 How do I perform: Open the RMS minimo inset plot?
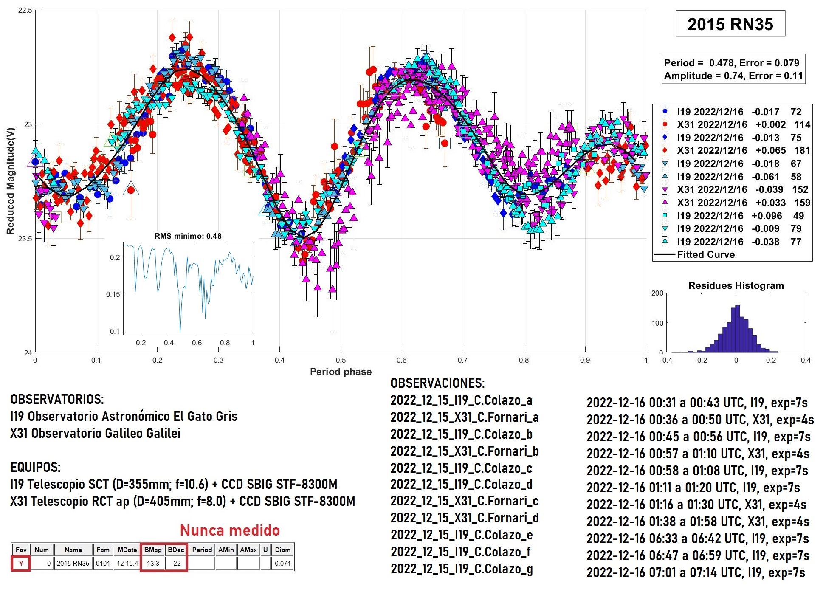pos(188,288)
